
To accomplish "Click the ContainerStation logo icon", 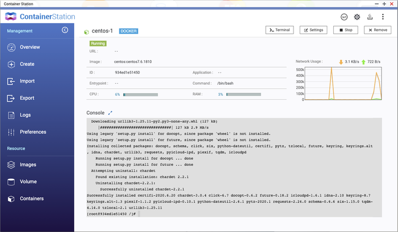I will pos(11,16).
